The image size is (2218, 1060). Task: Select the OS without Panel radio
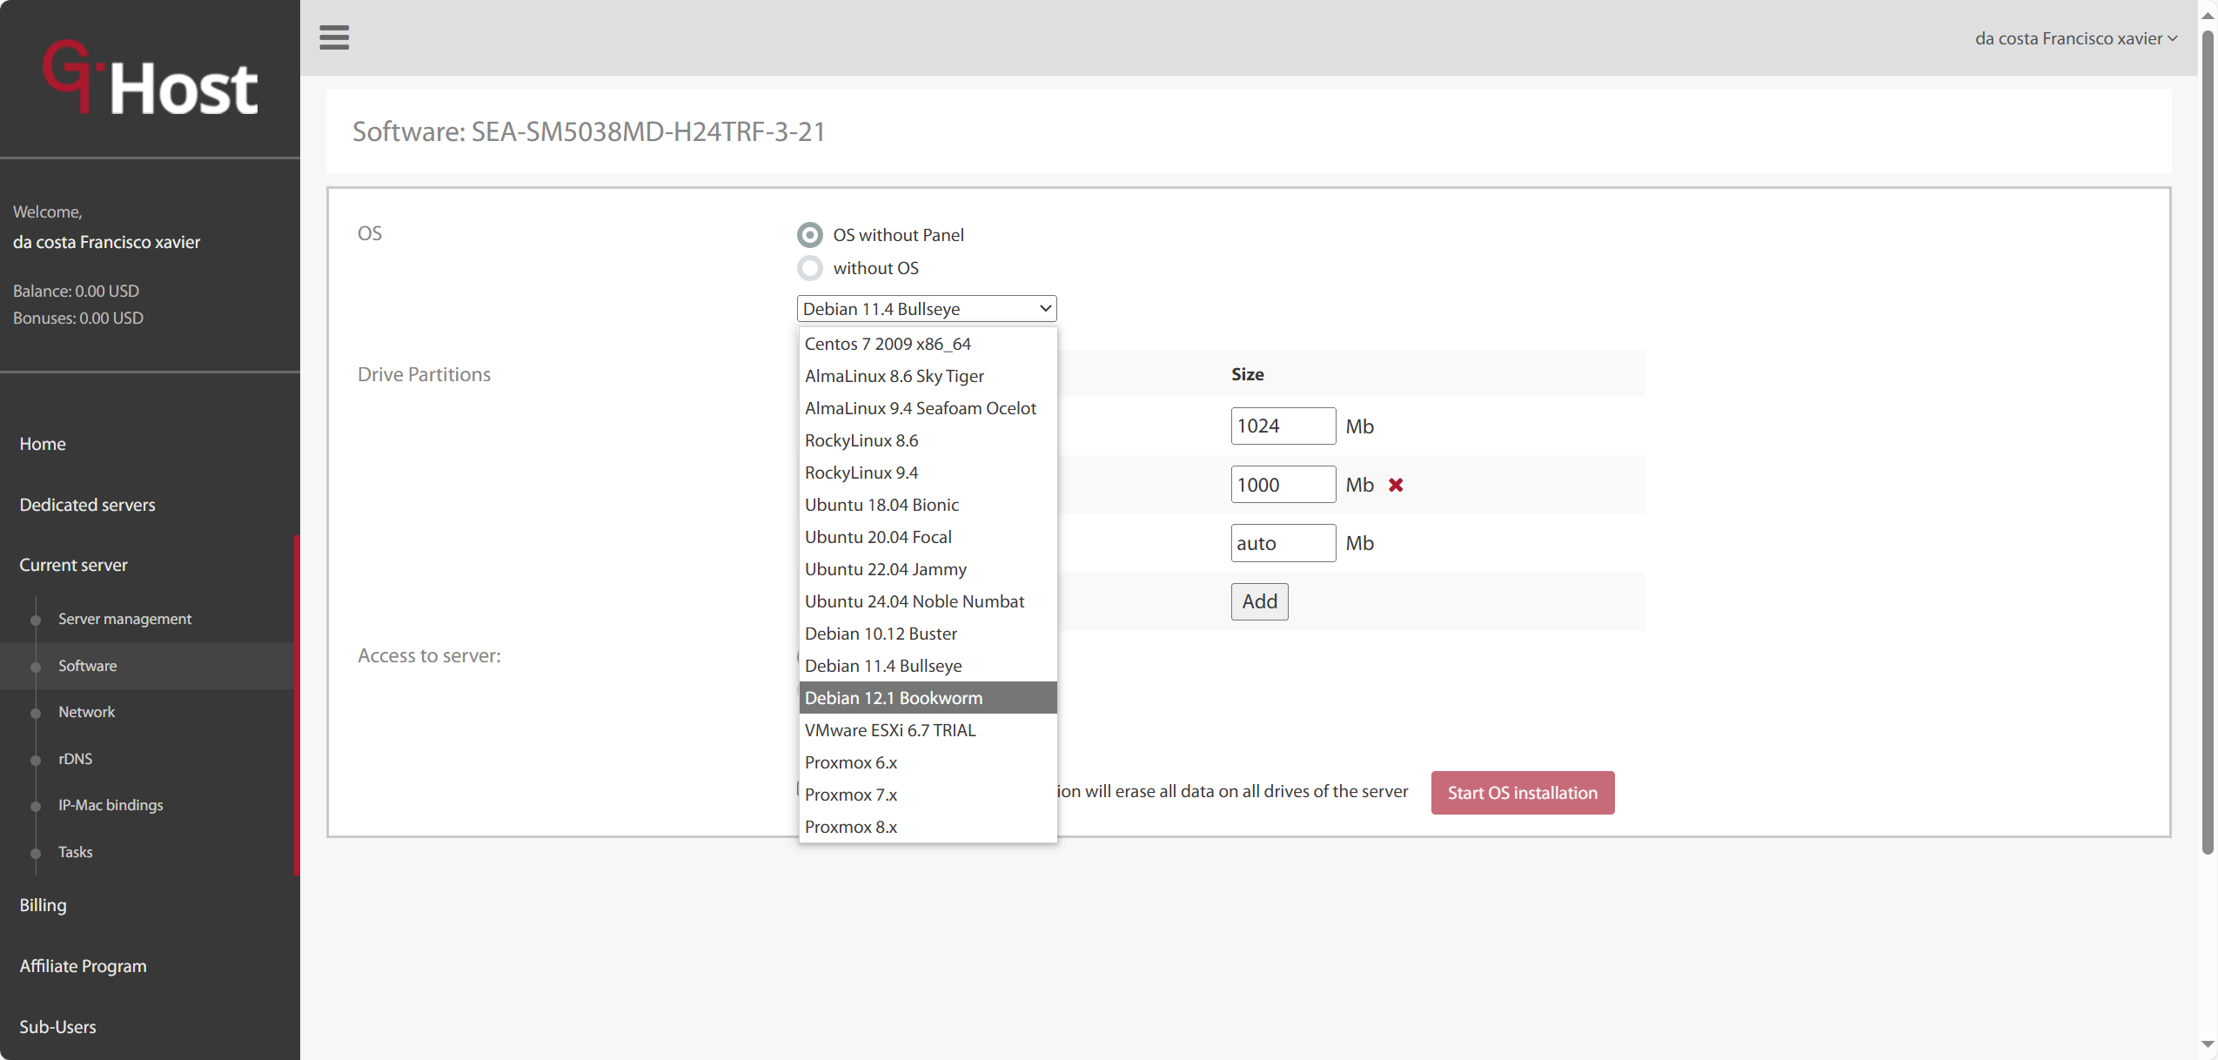coord(810,235)
